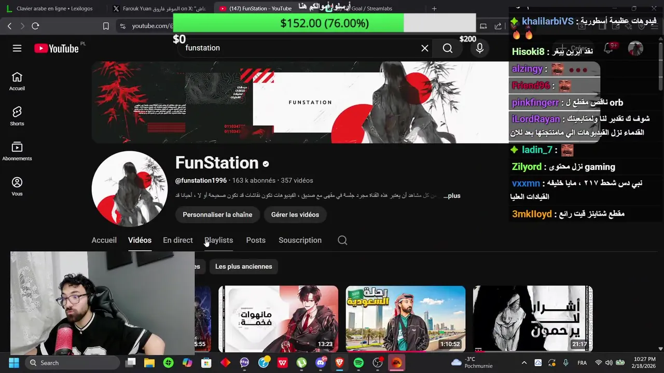664x373 pixels.
Task: Click the FRA language indicator
Action: point(582,363)
